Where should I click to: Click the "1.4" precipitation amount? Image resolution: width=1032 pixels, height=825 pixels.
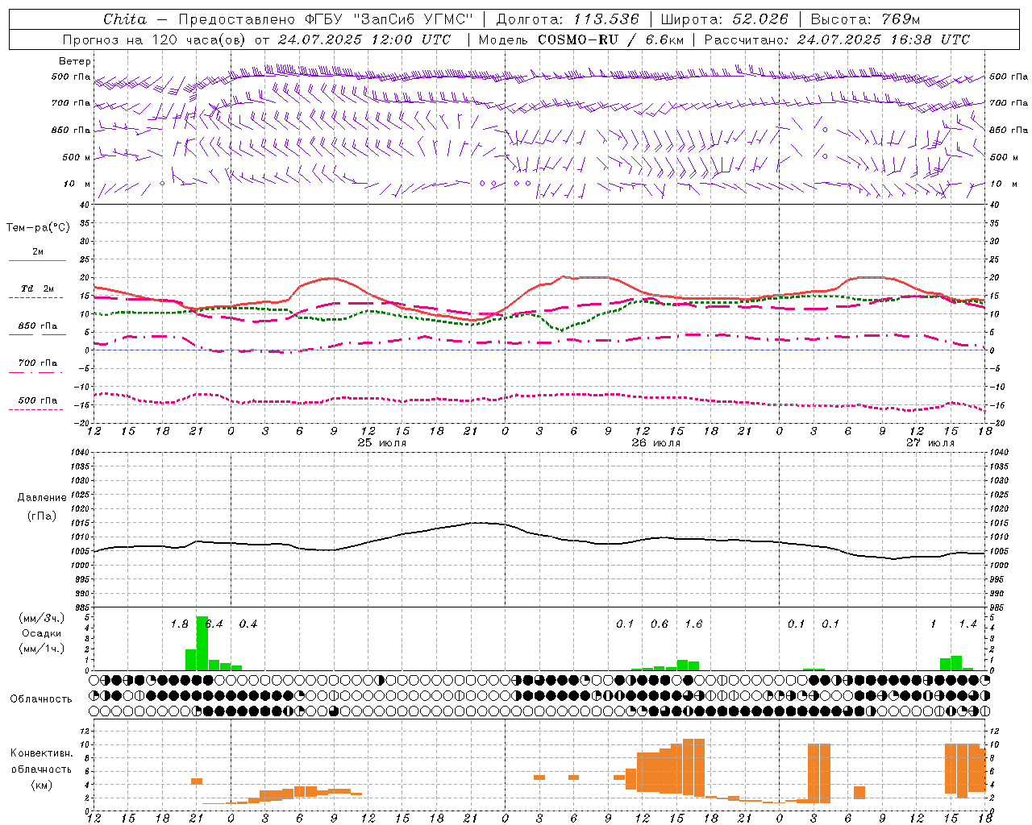(967, 624)
